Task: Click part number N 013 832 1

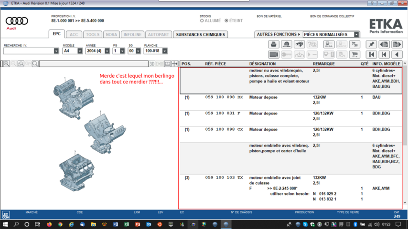Action: 324,199
